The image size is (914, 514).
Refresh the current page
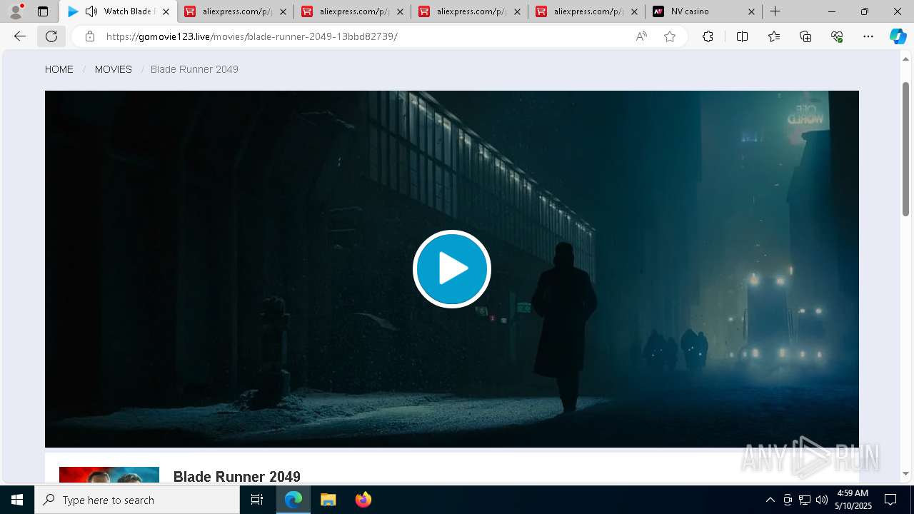click(51, 36)
